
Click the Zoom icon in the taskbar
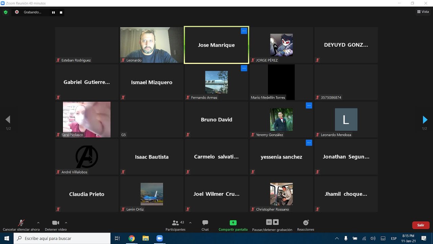160,238
